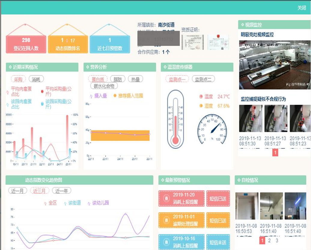Toggle the 该园采购量(公斤) legend series

click(x=56, y=104)
